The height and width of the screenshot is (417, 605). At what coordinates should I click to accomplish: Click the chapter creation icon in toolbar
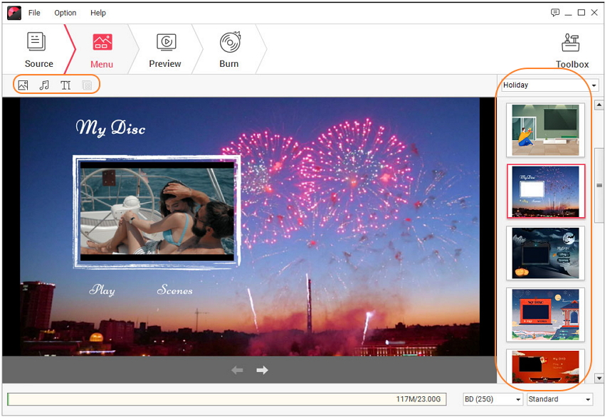87,85
